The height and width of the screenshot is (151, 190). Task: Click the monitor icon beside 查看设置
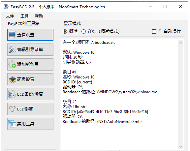coord(12,35)
